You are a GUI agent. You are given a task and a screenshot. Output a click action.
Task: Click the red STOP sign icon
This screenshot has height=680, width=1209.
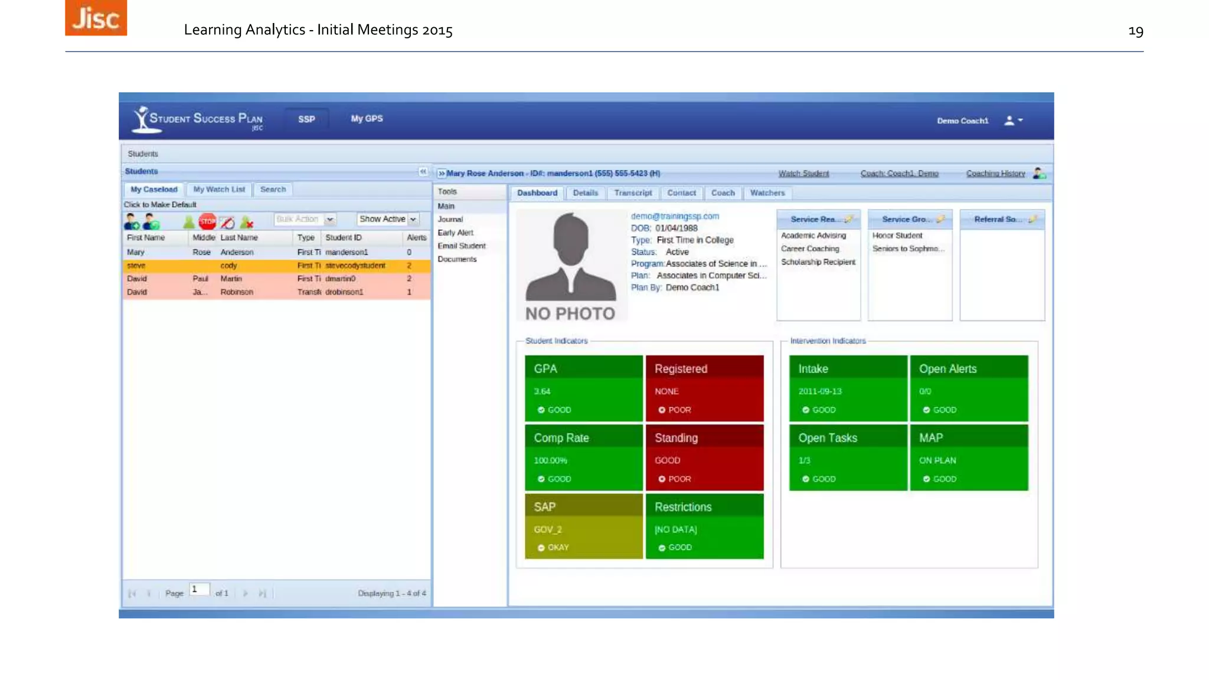[x=207, y=221]
